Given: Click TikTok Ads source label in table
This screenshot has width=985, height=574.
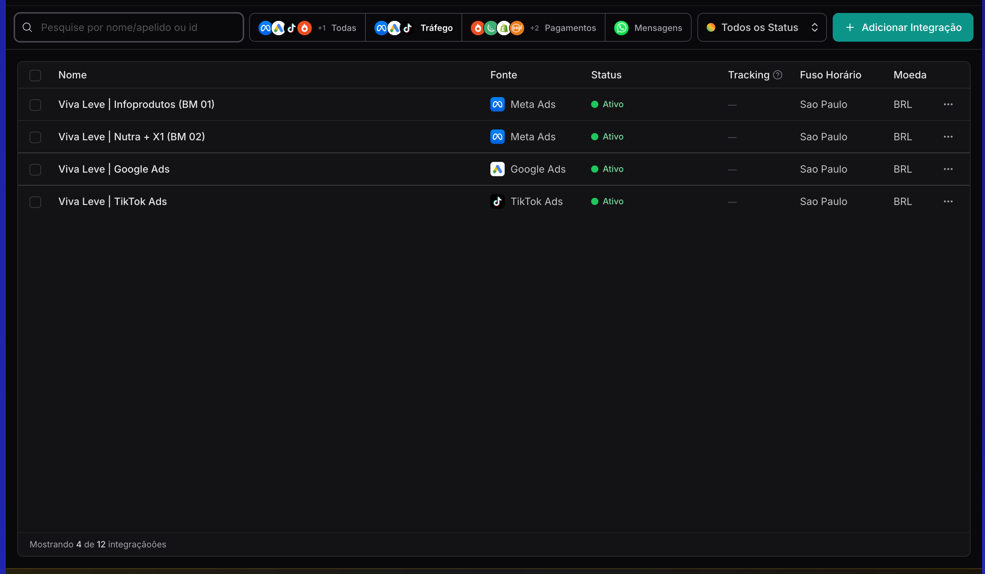Looking at the screenshot, I should (536, 201).
